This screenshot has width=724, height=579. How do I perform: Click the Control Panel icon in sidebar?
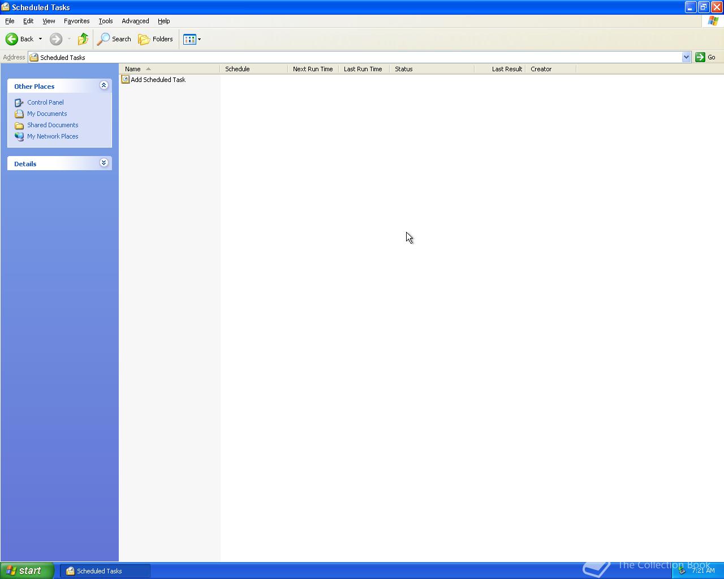[x=19, y=102]
